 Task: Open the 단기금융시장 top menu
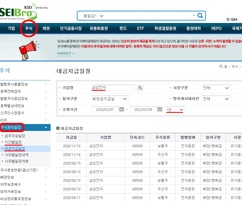[71, 28]
